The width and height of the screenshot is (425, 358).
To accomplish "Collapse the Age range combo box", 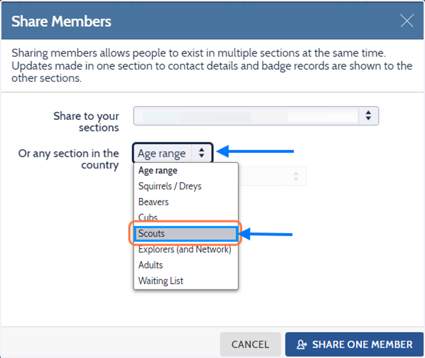I will (x=173, y=153).
